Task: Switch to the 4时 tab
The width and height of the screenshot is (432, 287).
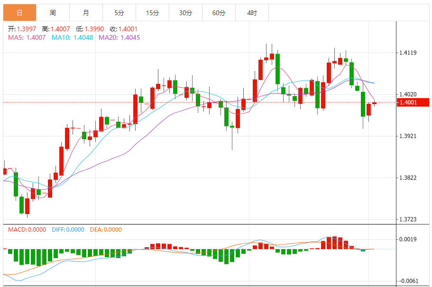Action: click(x=252, y=13)
